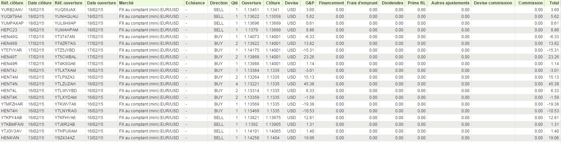This screenshot has width=561, height=143.
Task: Click closing reference YTMFZHAR cell
Action: [12, 104]
